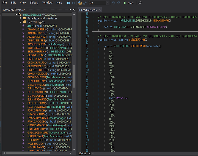The width and height of the screenshot is (198, 156).
Task: Click method icon beside FGFADPPPIOH()
Action: click(23, 110)
